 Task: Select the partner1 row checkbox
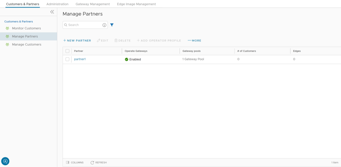click(67, 59)
